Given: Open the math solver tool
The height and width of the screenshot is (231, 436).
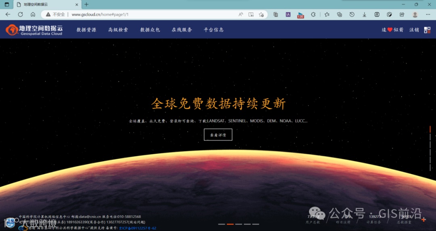Looking at the screenshot, I should (377, 14).
